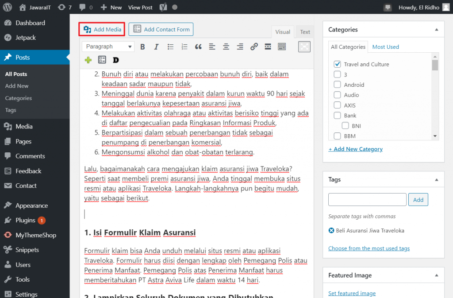453x298 pixels.
Task: Insert the Read More tag
Action: 268,46
